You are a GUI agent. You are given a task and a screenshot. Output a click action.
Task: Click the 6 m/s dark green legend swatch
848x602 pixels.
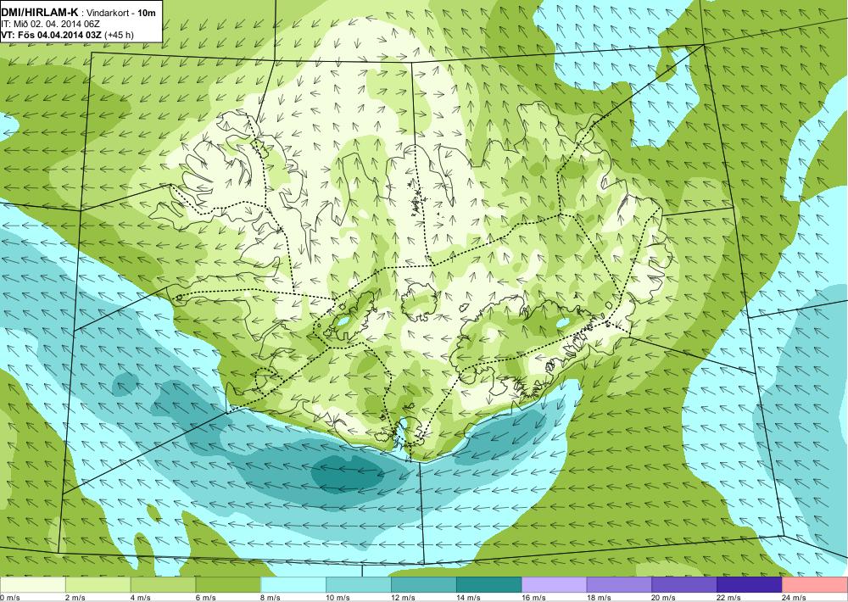click(x=228, y=585)
